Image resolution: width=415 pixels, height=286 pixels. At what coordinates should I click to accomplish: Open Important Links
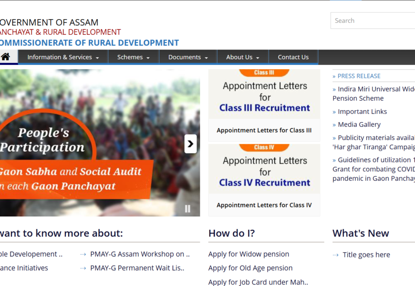[362, 112]
